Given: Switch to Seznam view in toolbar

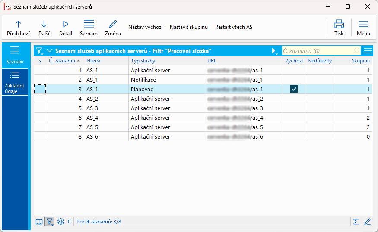Looking at the screenshot, I should [89, 28].
